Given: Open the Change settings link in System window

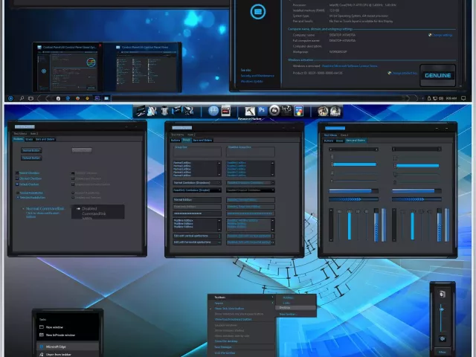Looking at the screenshot, I should (x=442, y=35).
